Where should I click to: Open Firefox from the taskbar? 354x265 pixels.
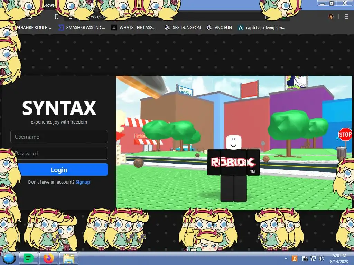[48, 258]
